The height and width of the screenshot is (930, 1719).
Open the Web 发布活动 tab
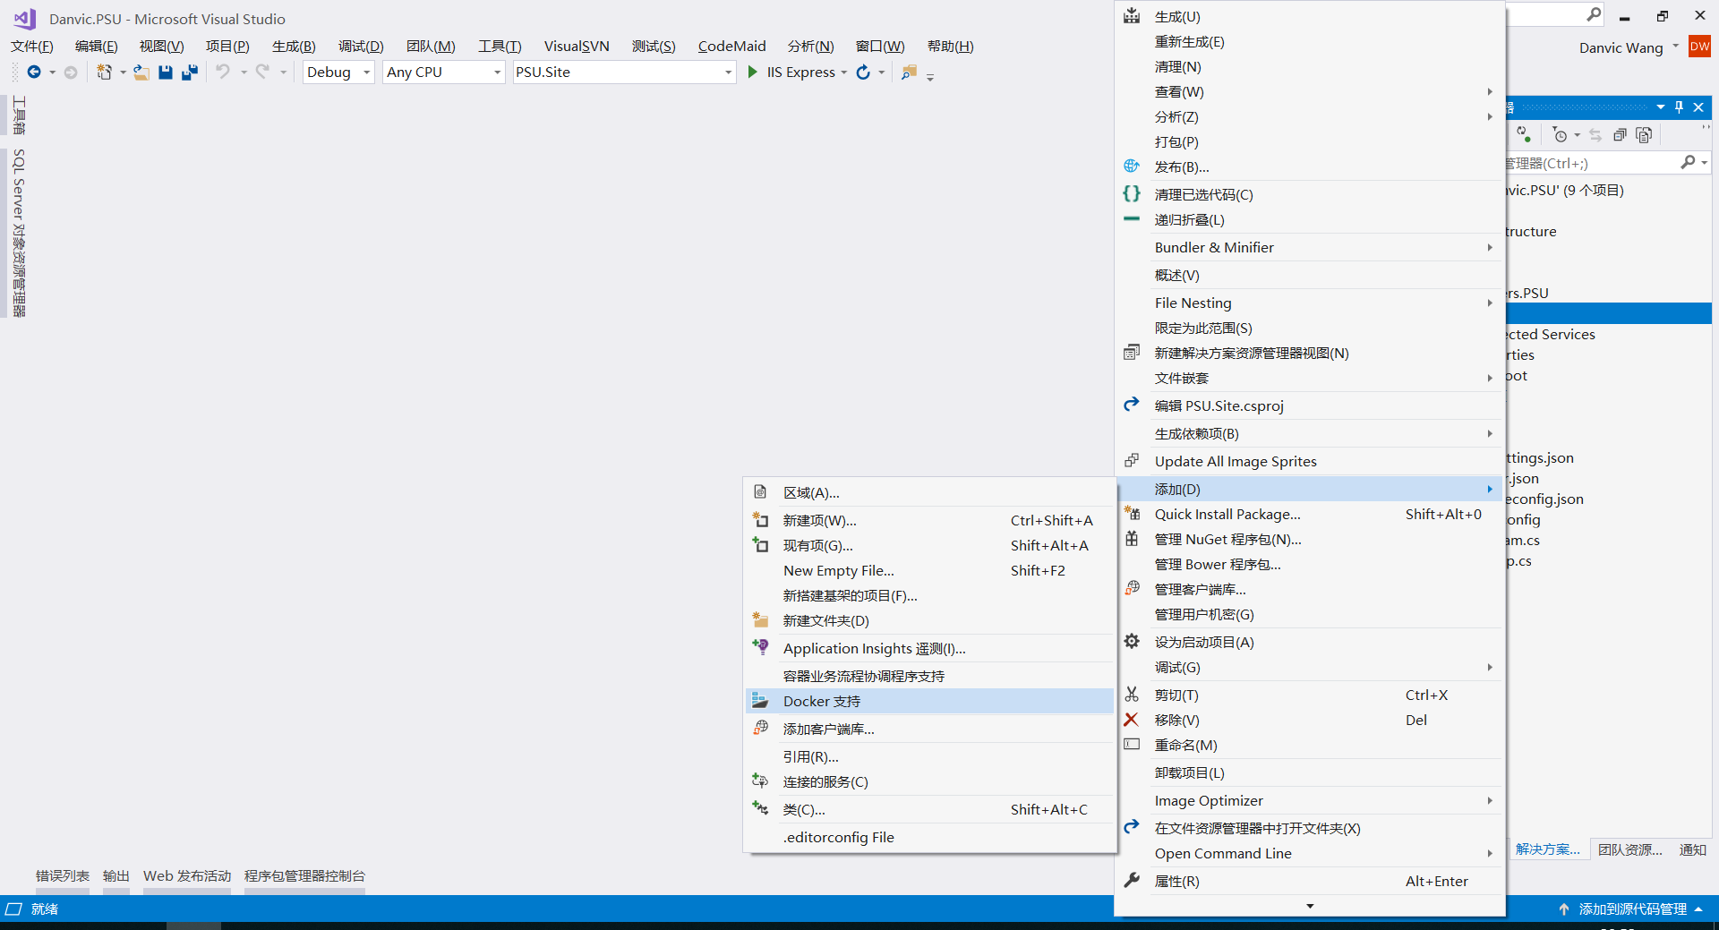187,875
